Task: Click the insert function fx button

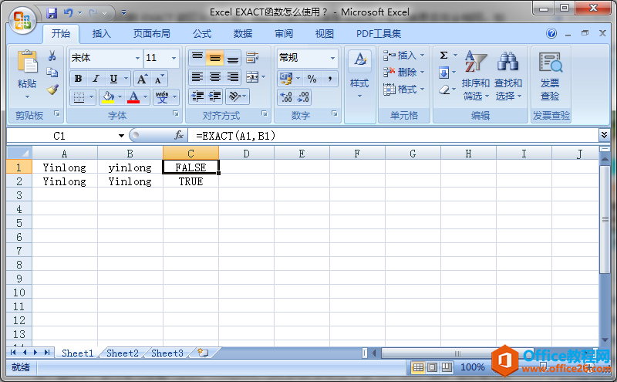Action: pos(179,135)
